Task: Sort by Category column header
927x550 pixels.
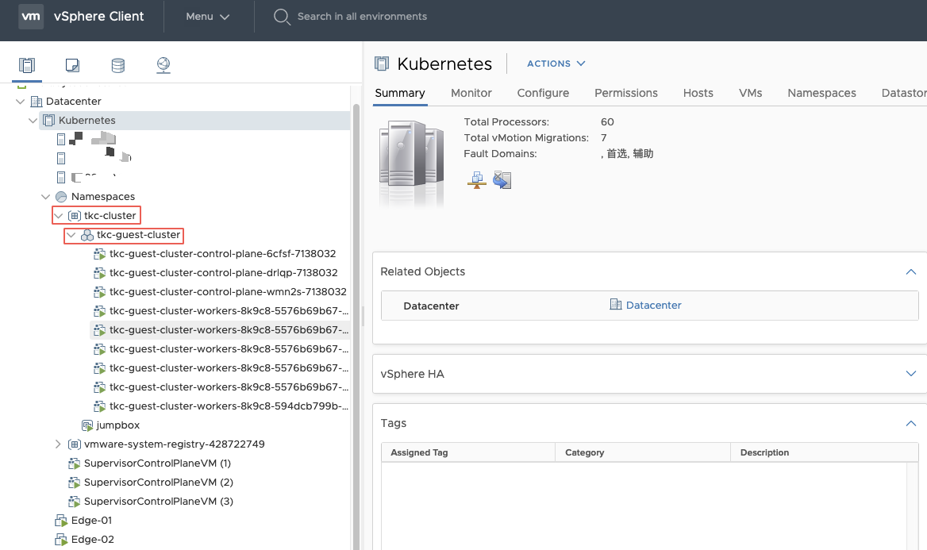Action: pyautogui.click(x=643, y=452)
